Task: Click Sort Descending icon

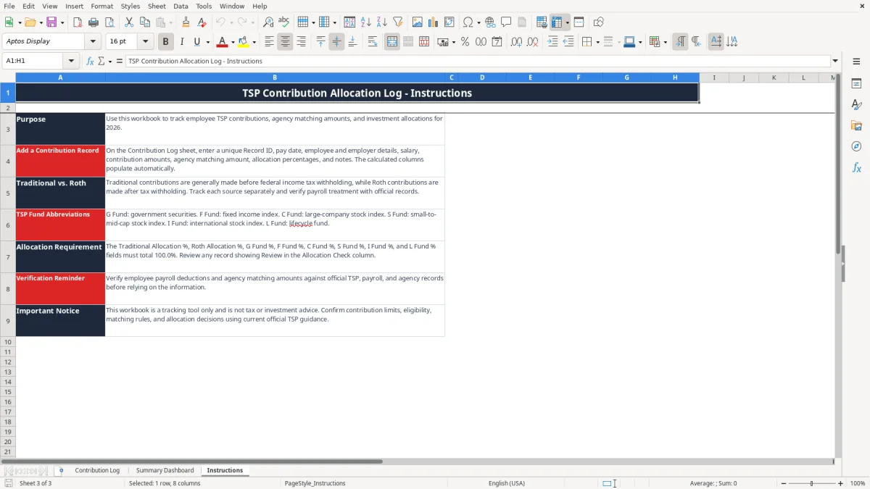Action: point(382,22)
